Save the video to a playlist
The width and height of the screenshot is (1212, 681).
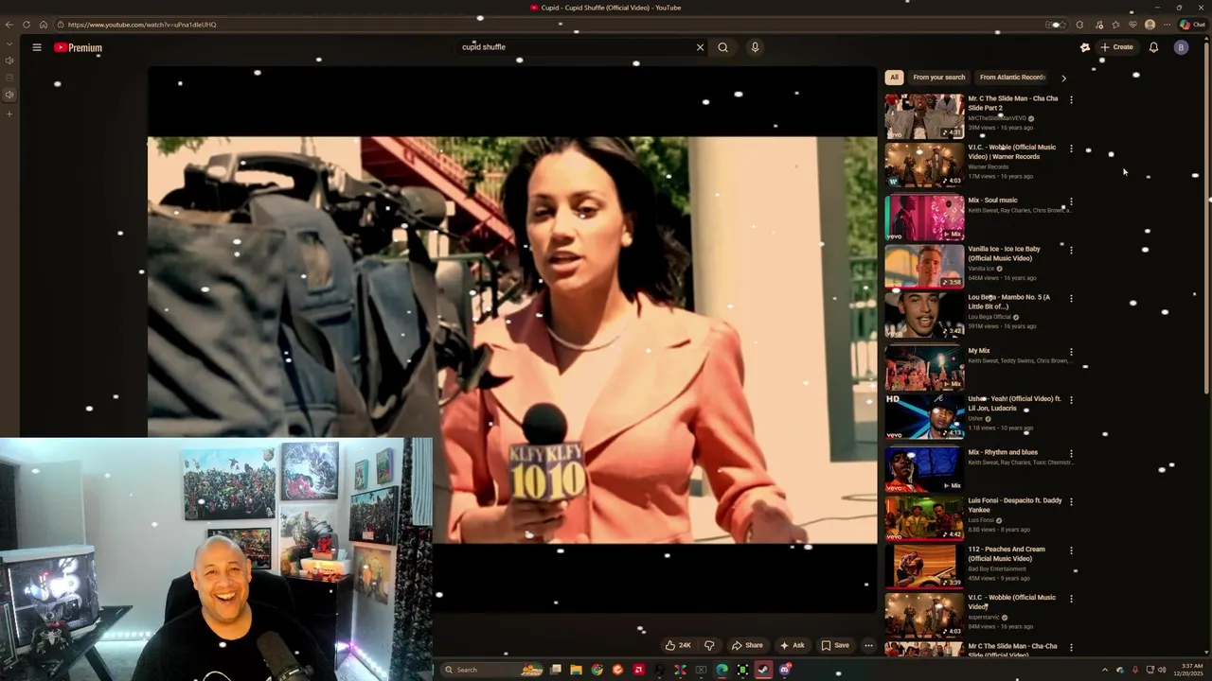point(835,645)
